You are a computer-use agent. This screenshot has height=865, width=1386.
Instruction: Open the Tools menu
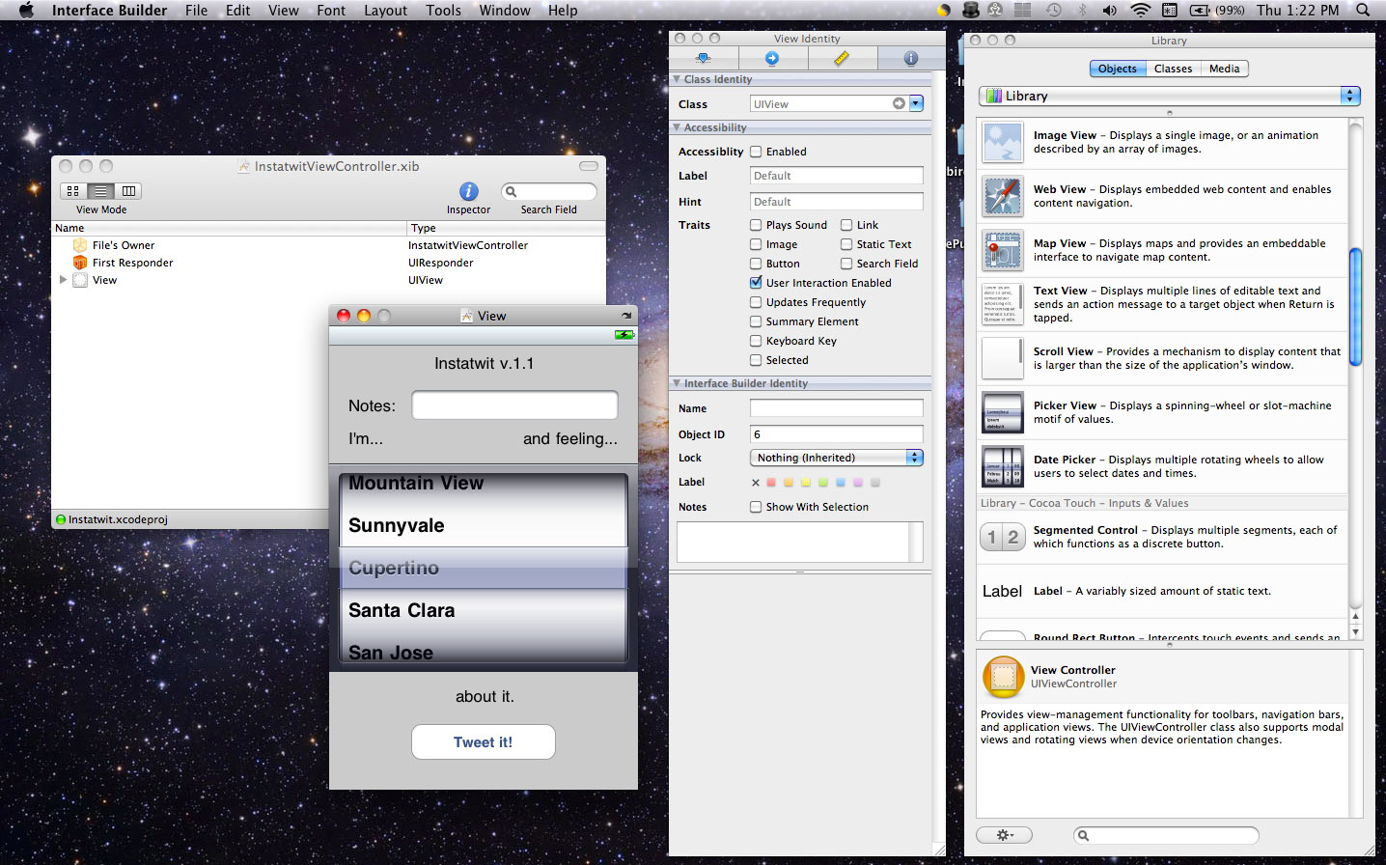click(x=443, y=10)
